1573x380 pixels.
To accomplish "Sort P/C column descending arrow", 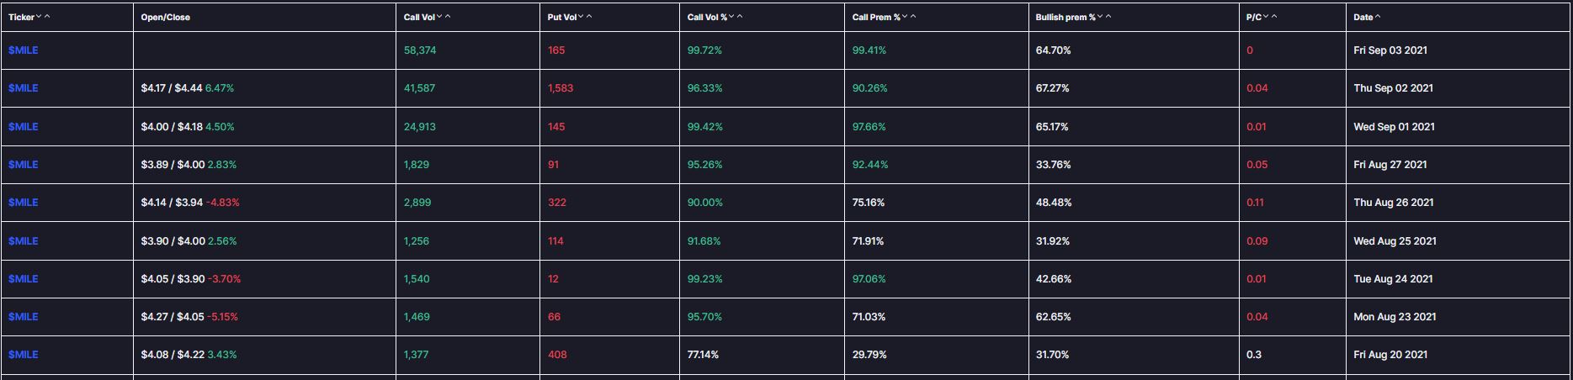I will (x=1266, y=17).
